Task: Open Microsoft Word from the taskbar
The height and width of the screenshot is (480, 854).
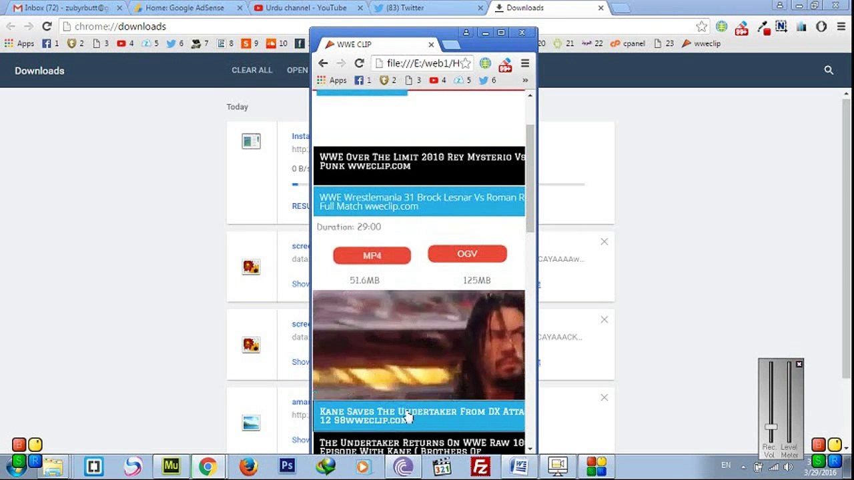Action: click(x=518, y=466)
